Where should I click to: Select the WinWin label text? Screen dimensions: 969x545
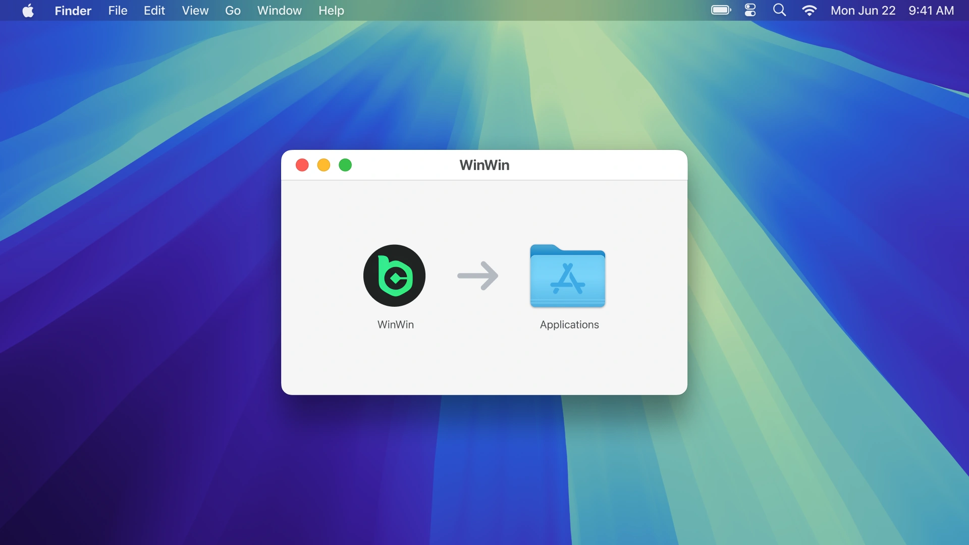(395, 325)
